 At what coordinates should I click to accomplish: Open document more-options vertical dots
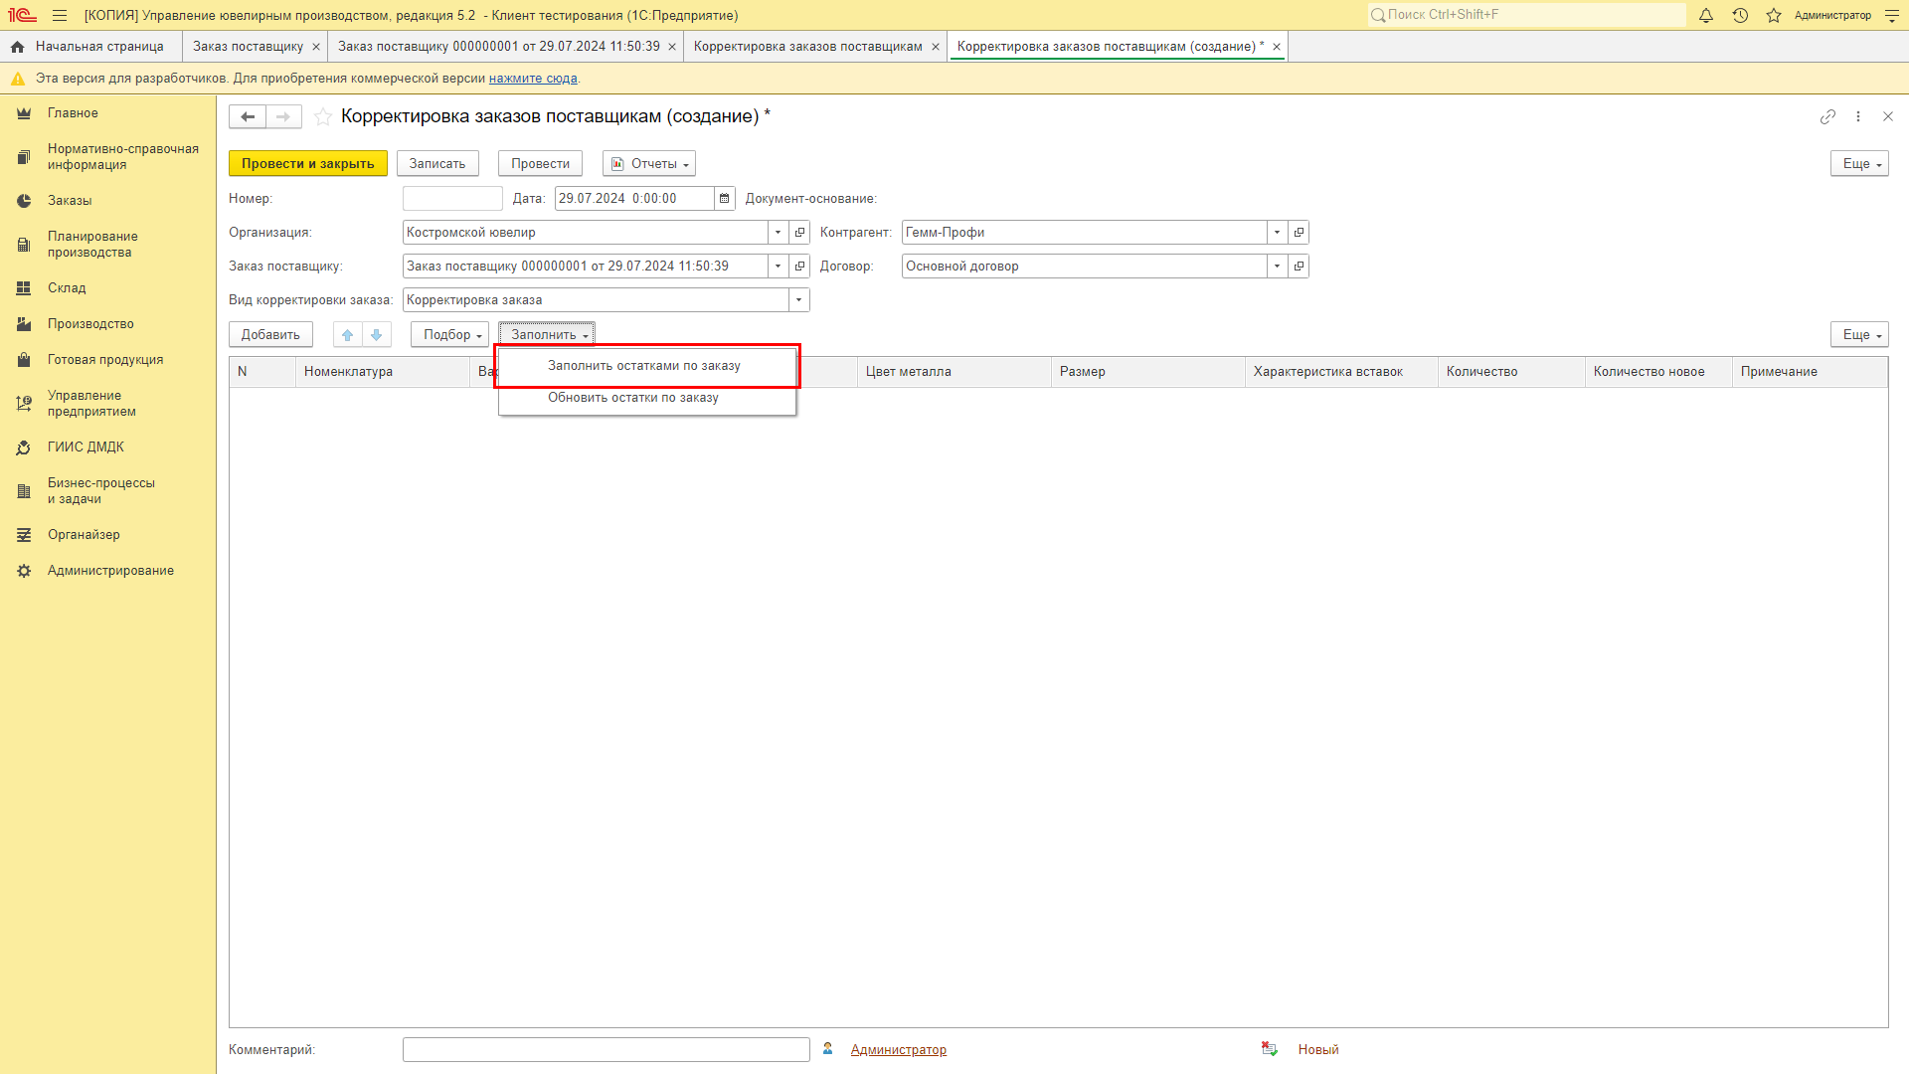1858,116
